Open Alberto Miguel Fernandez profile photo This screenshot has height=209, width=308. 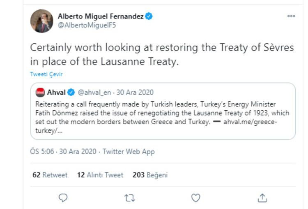[41, 21]
